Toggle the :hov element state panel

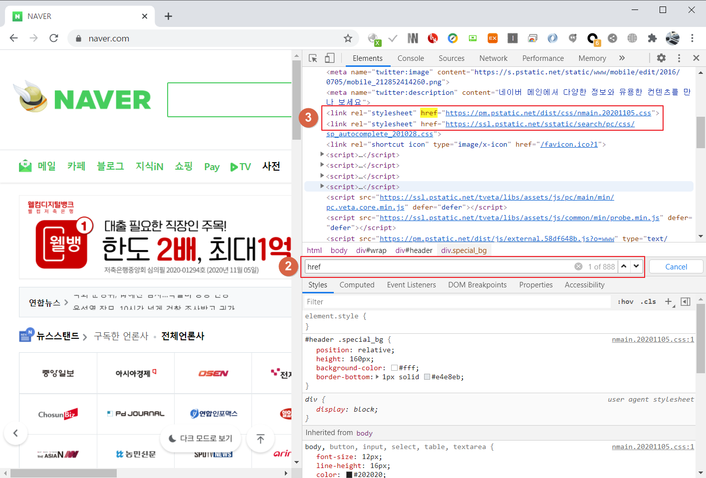coord(625,301)
